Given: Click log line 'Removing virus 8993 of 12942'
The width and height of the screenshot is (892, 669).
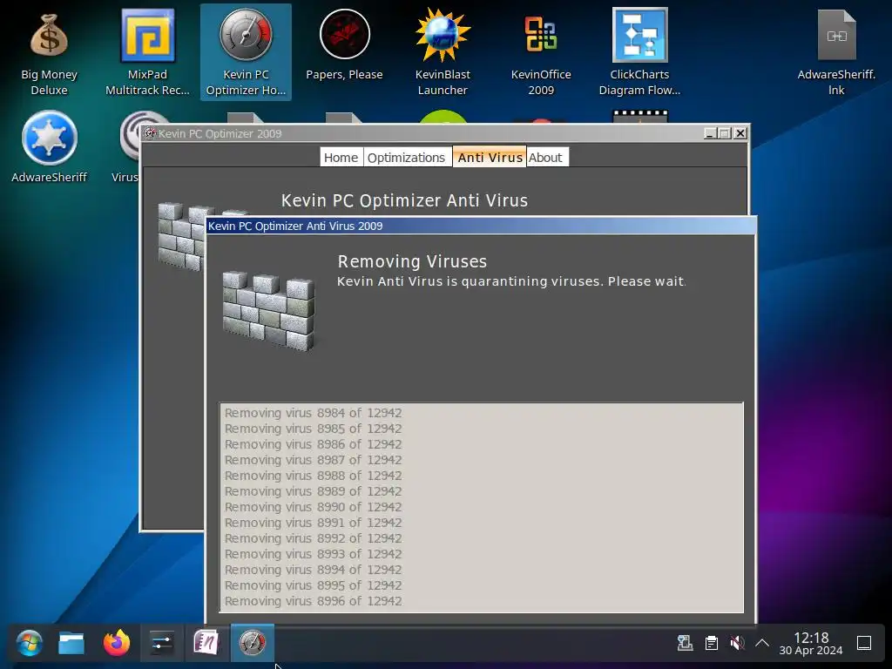Looking at the screenshot, I should click(x=313, y=554).
